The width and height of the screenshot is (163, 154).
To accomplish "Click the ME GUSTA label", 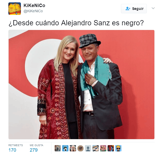I will [37, 145].
